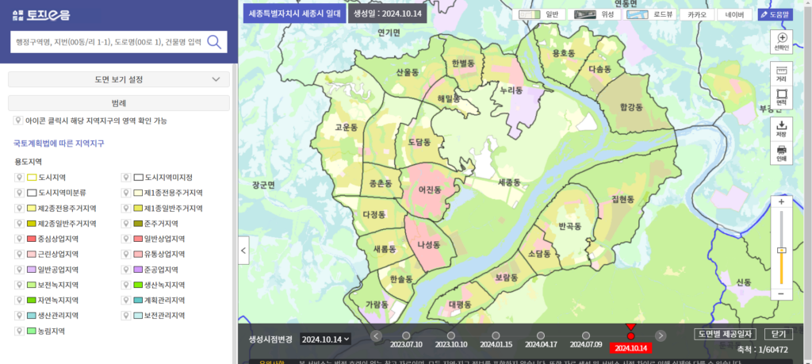Screen dimensions: 812x364
Task: Click location pin for 자연녹지지역
Action: pyautogui.click(x=19, y=301)
